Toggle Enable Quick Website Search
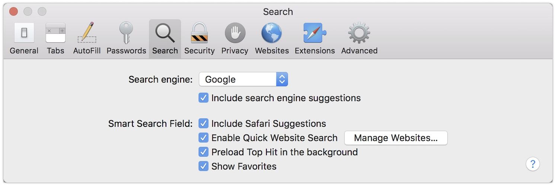Image resolution: width=556 pixels, height=186 pixels. pyautogui.click(x=203, y=138)
